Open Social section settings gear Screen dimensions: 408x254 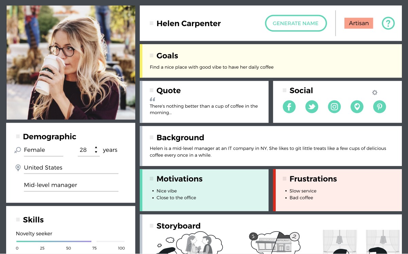(375, 92)
